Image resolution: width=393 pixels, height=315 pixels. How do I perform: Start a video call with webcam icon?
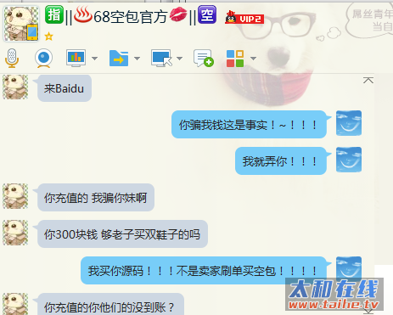43,59
